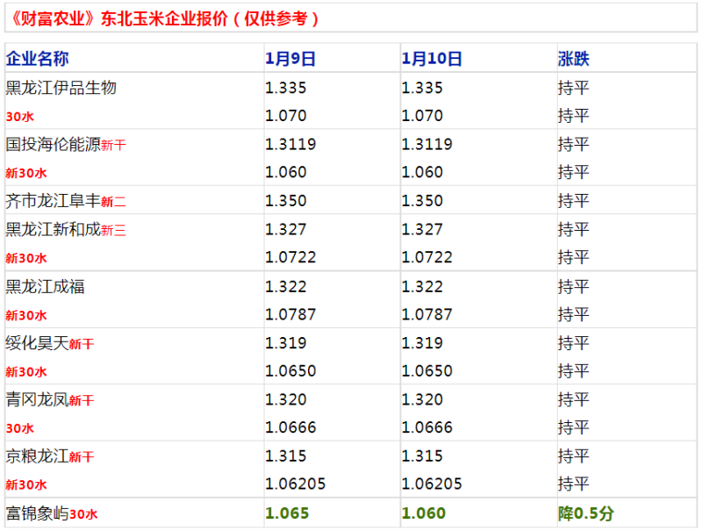The height and width of the screenshot is (531, 702).
Task: Click the 降0.5分 change cell
Action: point(585,513)
